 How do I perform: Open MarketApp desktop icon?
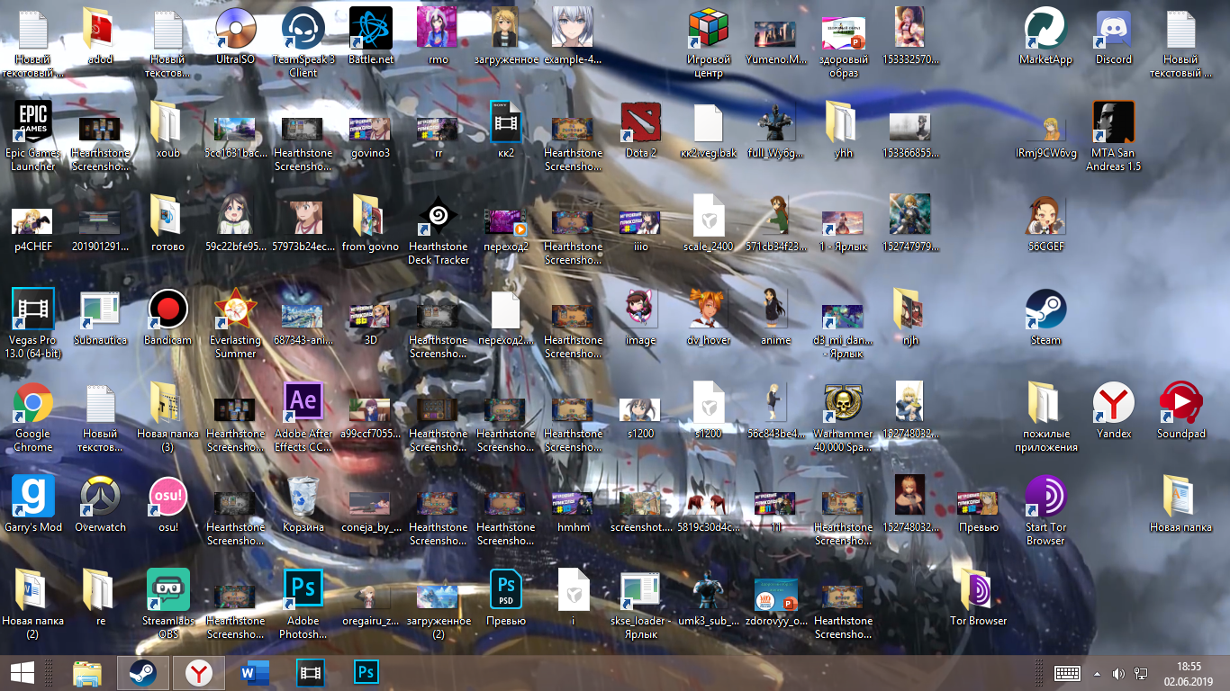pos(1046,30)
